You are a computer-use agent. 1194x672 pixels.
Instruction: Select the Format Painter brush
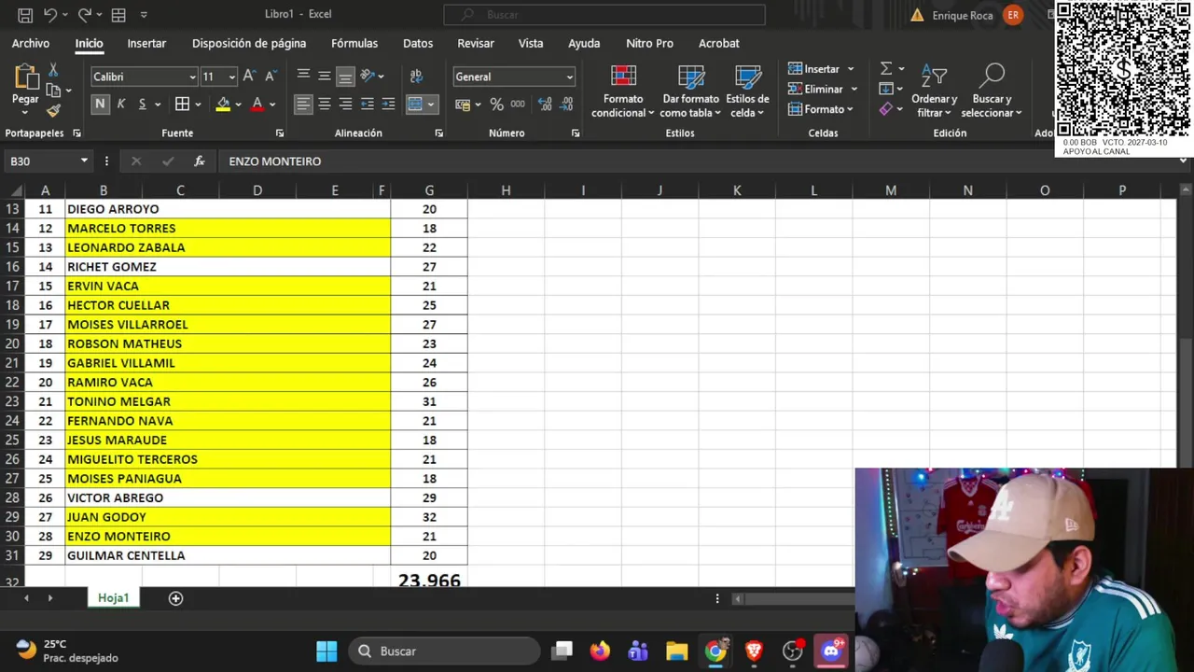tap(53, 111)
